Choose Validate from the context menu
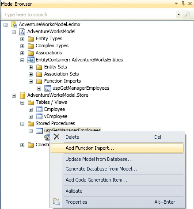The height and width of the screenshot is (209, 194). [x=117, y=191]
